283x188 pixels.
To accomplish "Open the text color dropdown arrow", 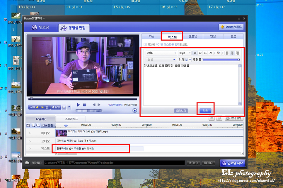I will [x=214, y=53].
